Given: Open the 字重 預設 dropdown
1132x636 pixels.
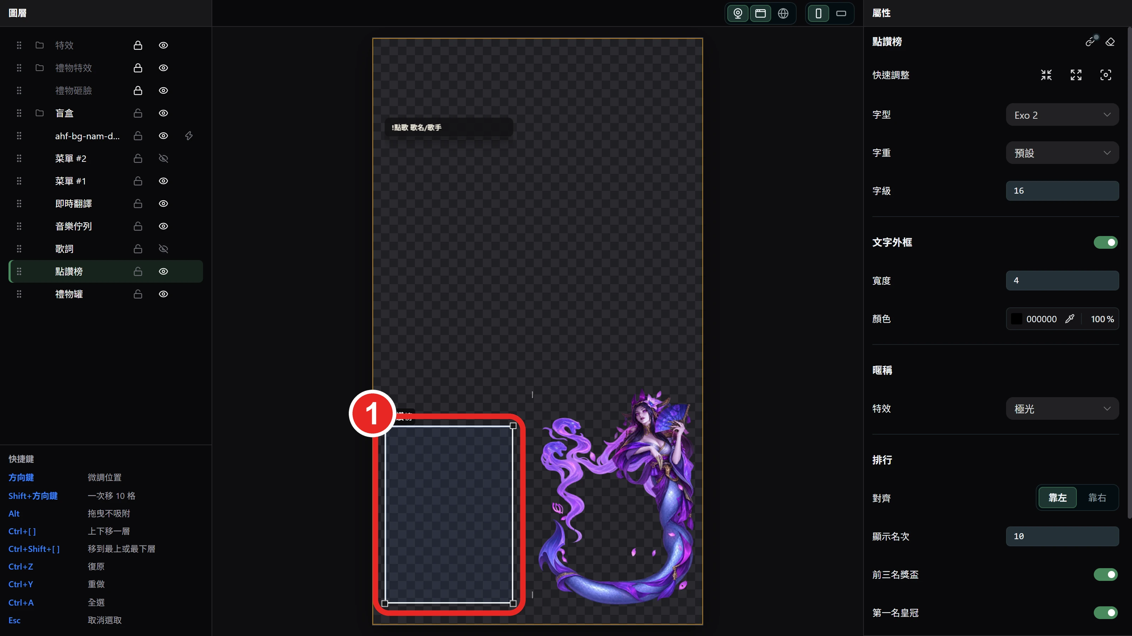Looking at the screenshot, I should 1062,153.
